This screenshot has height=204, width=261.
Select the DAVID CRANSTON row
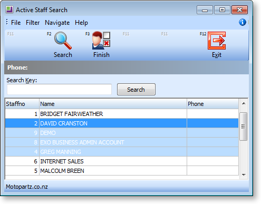point(122,123)
